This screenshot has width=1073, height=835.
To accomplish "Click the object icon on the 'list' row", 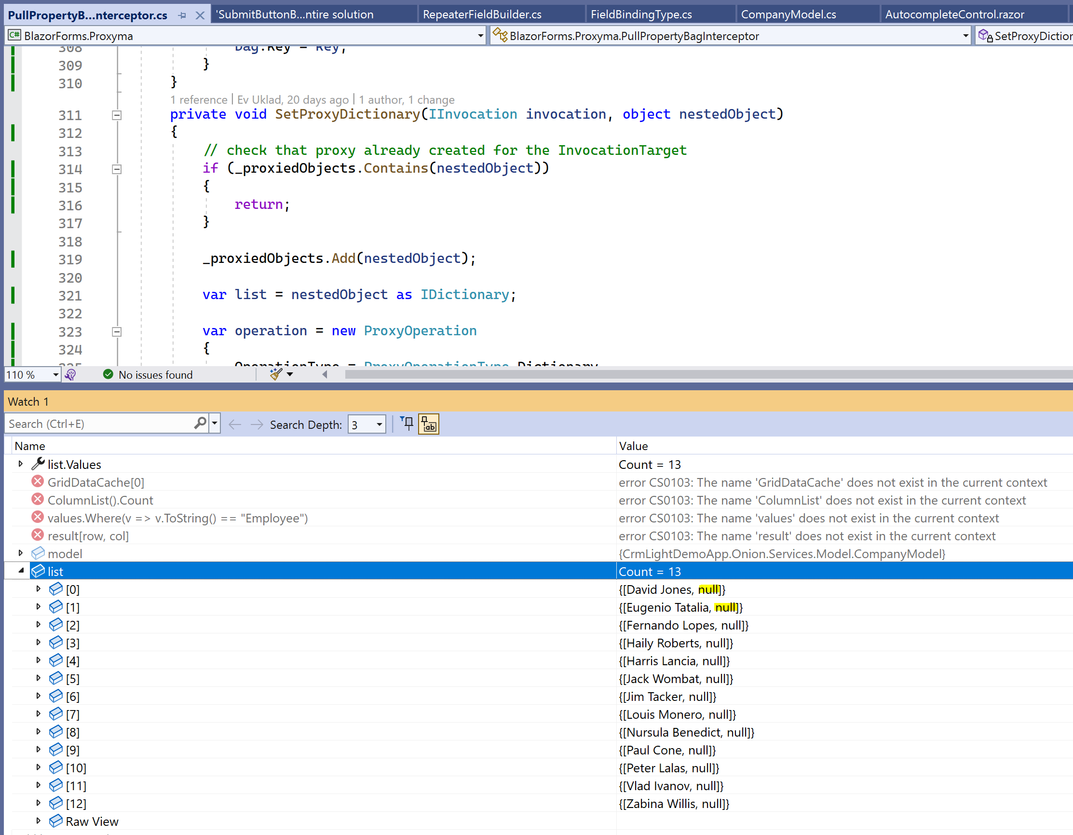I will (38, 571).
